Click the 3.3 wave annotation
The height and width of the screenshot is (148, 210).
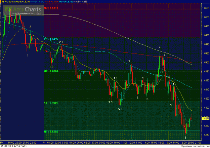tap(110, 102)
